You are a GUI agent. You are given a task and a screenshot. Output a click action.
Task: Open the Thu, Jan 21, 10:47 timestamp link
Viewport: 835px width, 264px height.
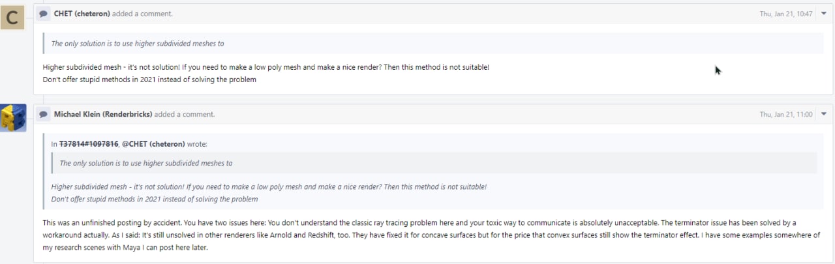pos(786,14)
